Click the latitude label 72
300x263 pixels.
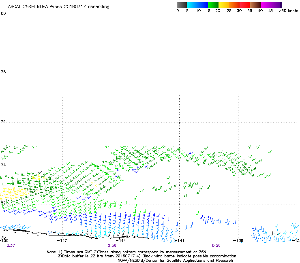tap(3, 203)
